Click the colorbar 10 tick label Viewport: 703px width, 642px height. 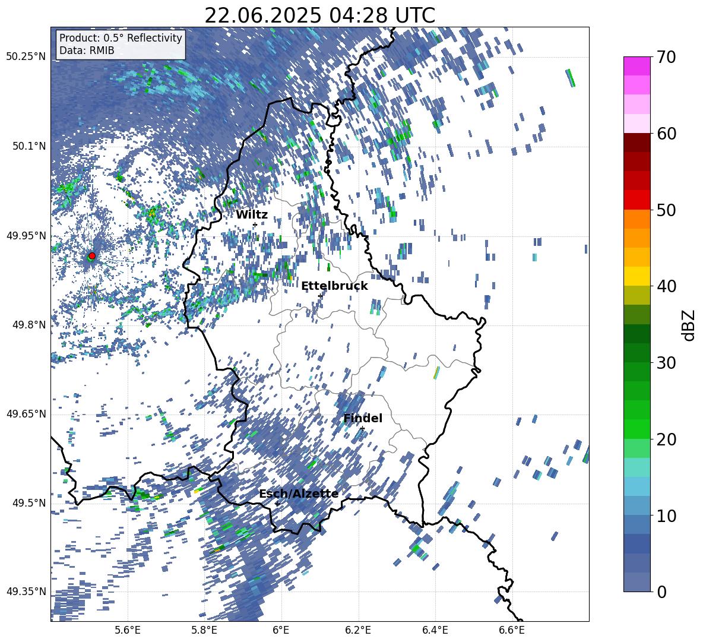coord(666,516)
